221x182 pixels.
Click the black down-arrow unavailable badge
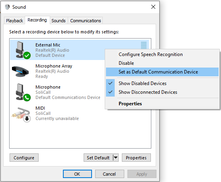pyautogui.click(x=27, y=118)
